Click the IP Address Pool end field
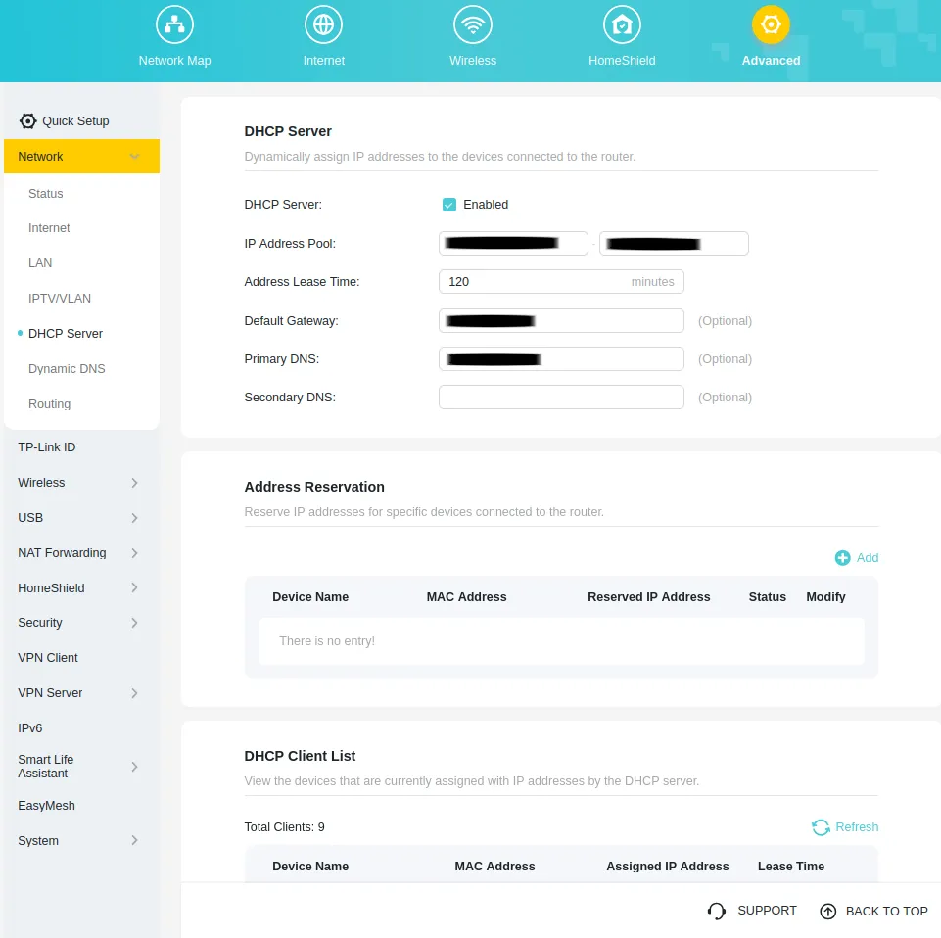Viewport: 941px width, 938px height. pos(674,244)
